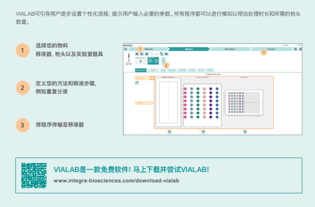Open the www.integra-biosciences.com/download-vialab link
This screenshot has width=315, height=207.
116,181
